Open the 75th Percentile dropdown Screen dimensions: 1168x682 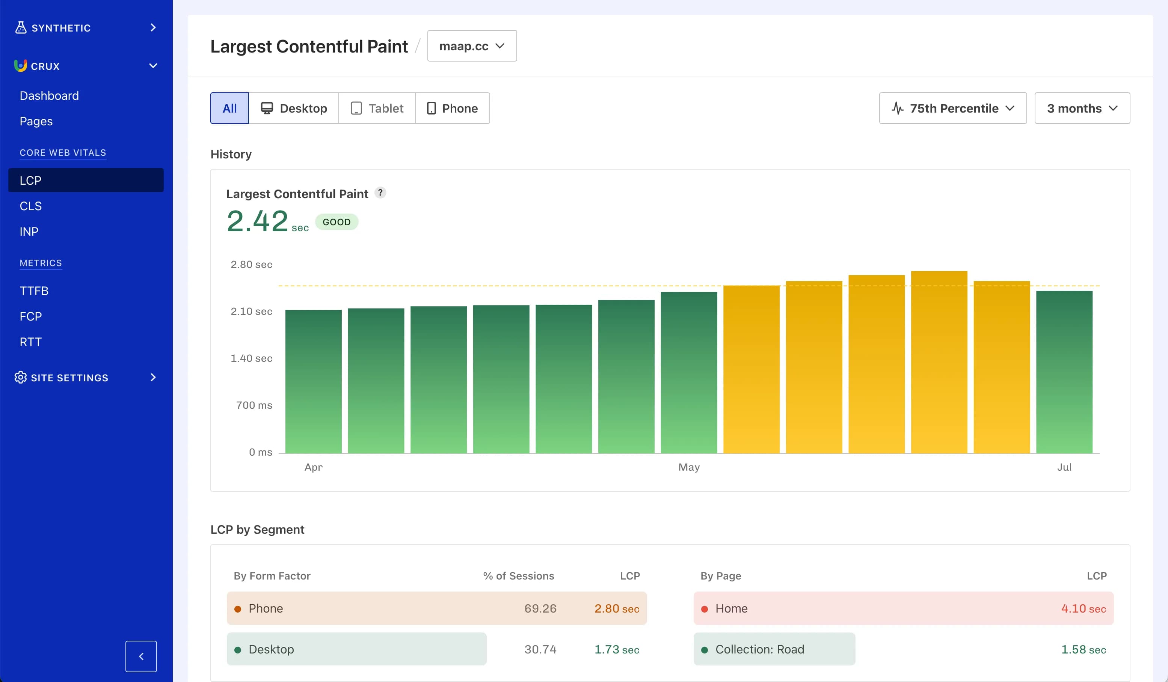[x=952, y=108]
